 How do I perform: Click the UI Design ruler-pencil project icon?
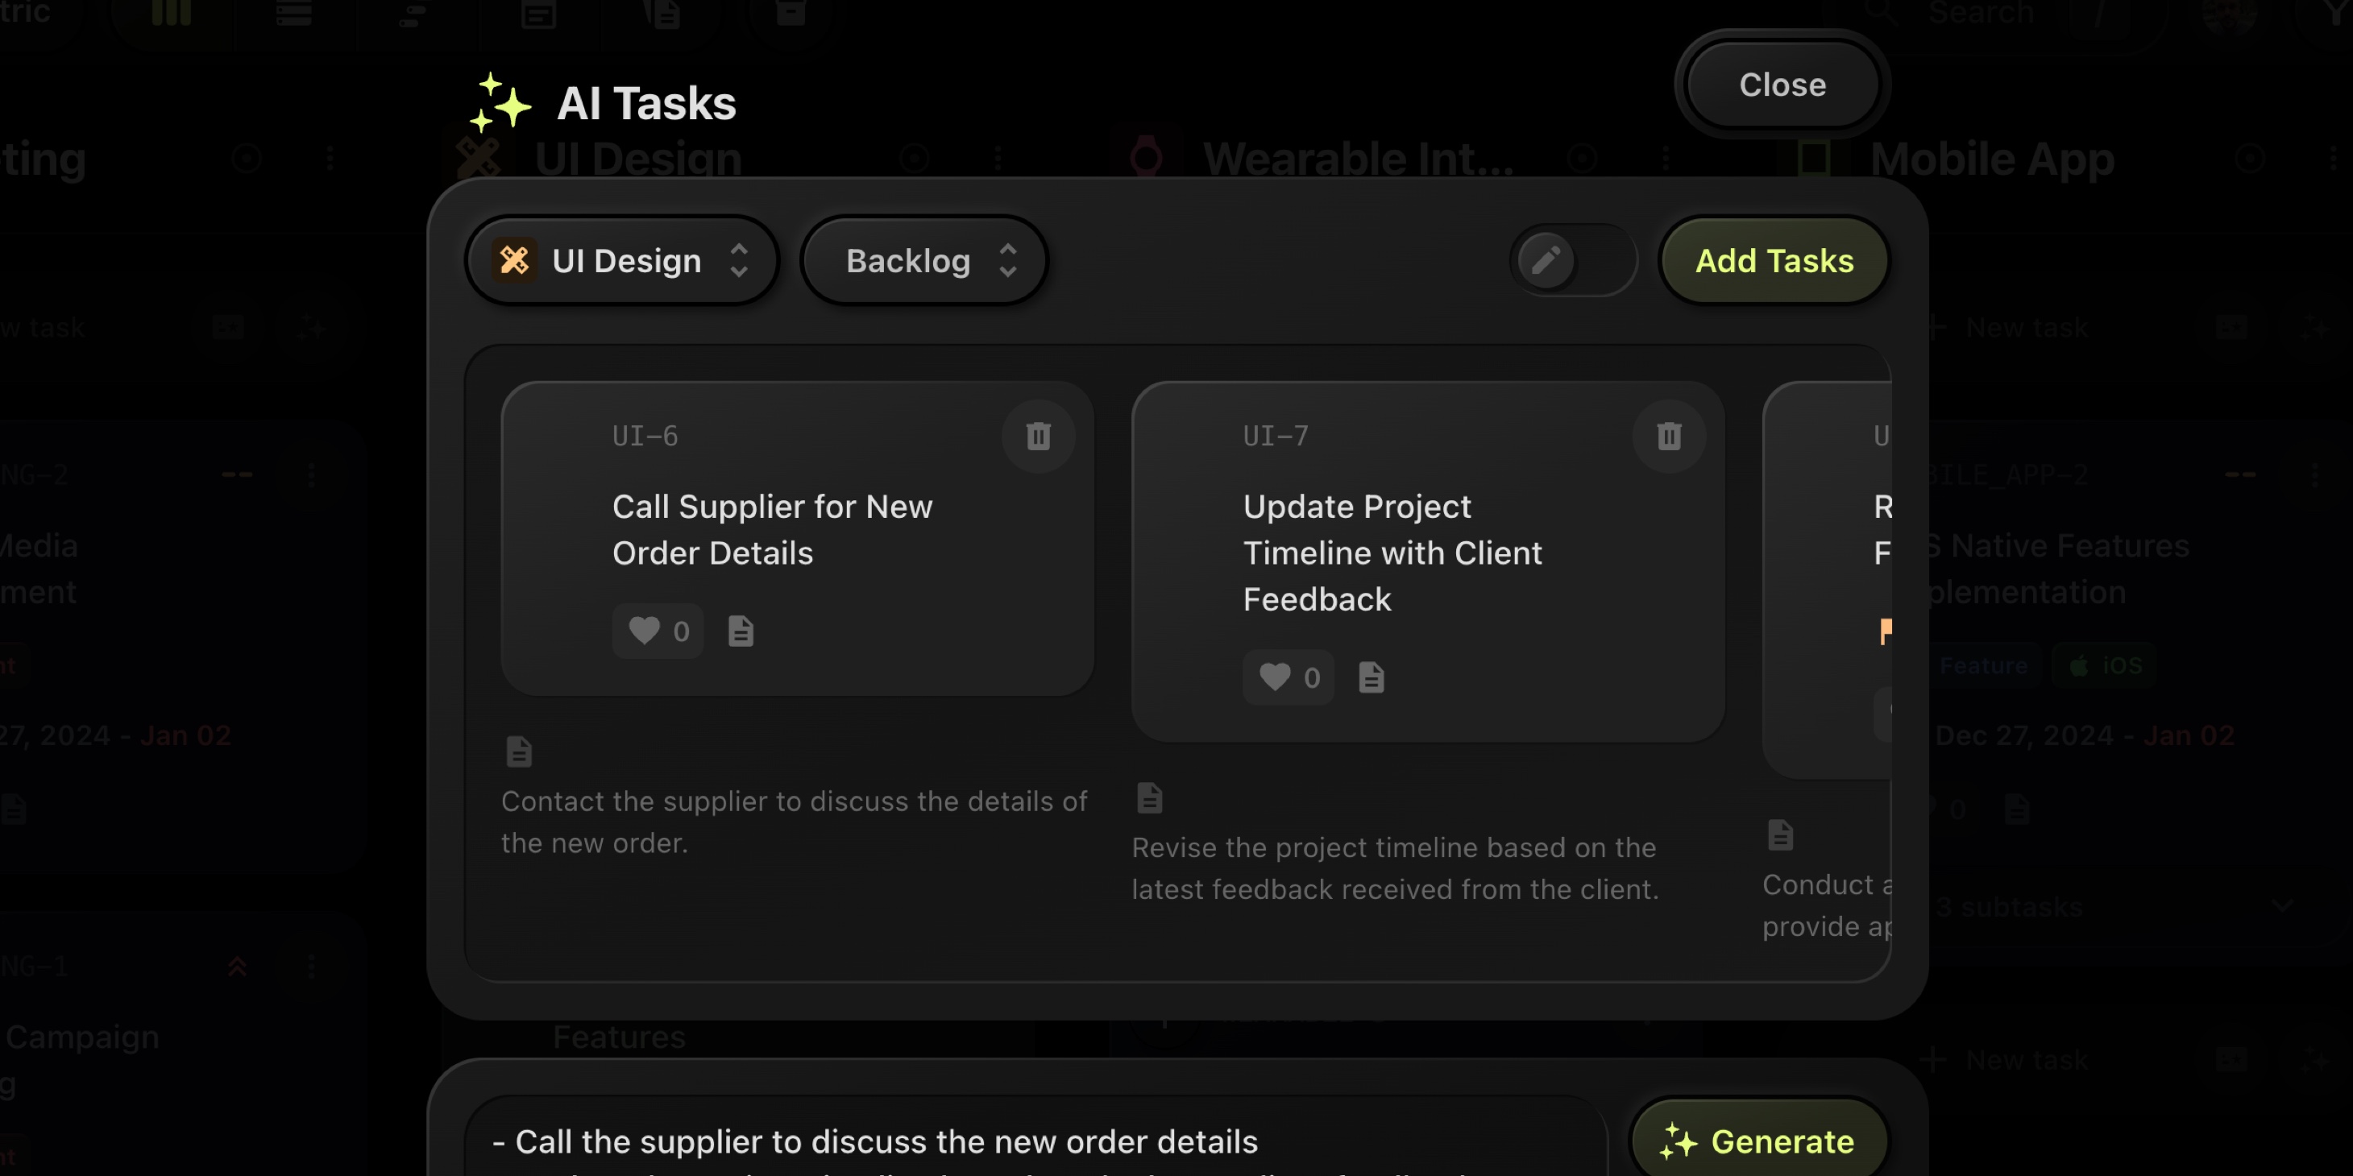point(514,261)
